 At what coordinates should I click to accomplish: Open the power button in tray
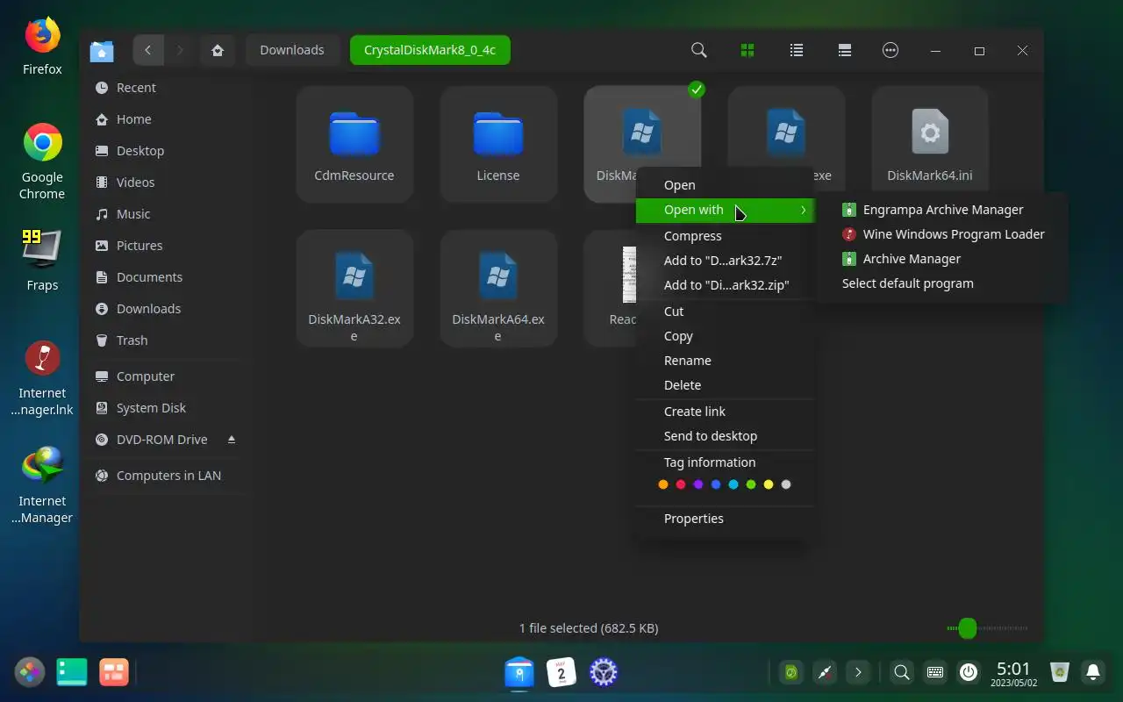(969, 672)
